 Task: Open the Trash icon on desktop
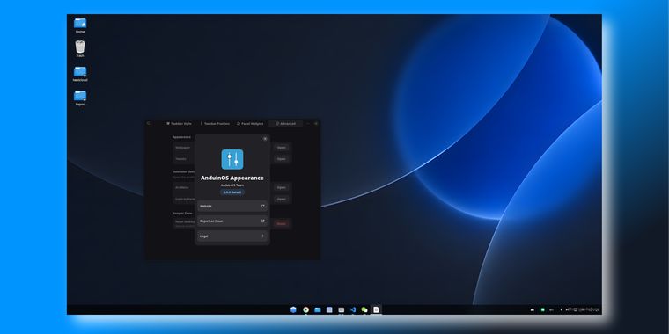pyautogui.click(x=80, y=49)
